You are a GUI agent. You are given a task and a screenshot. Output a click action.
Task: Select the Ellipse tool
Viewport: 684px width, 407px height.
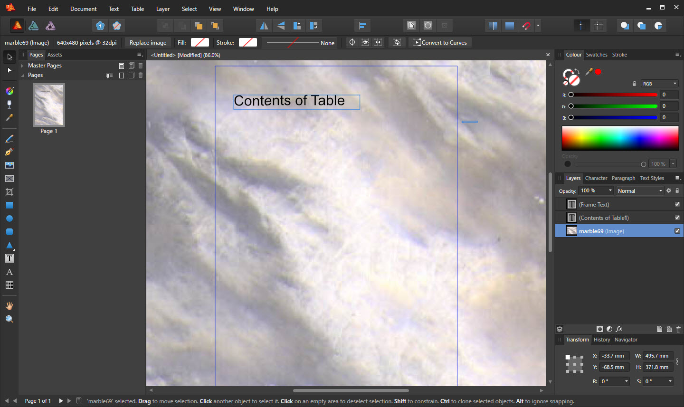coord(9,219)
